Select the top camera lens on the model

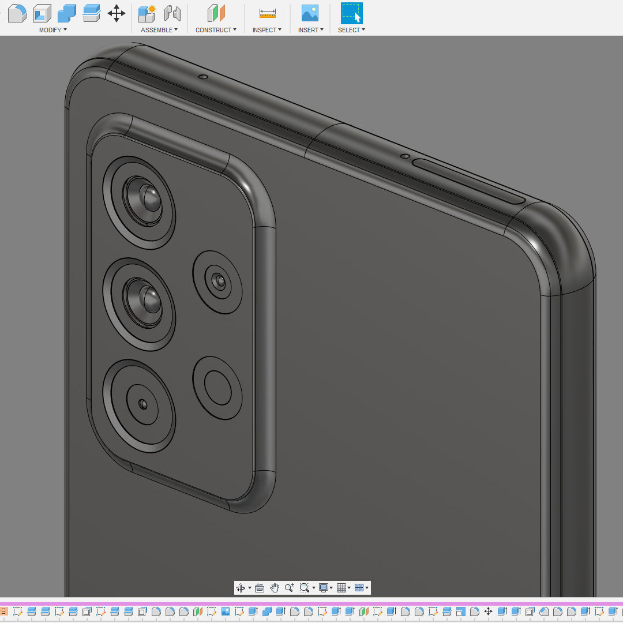coord(139,202)
